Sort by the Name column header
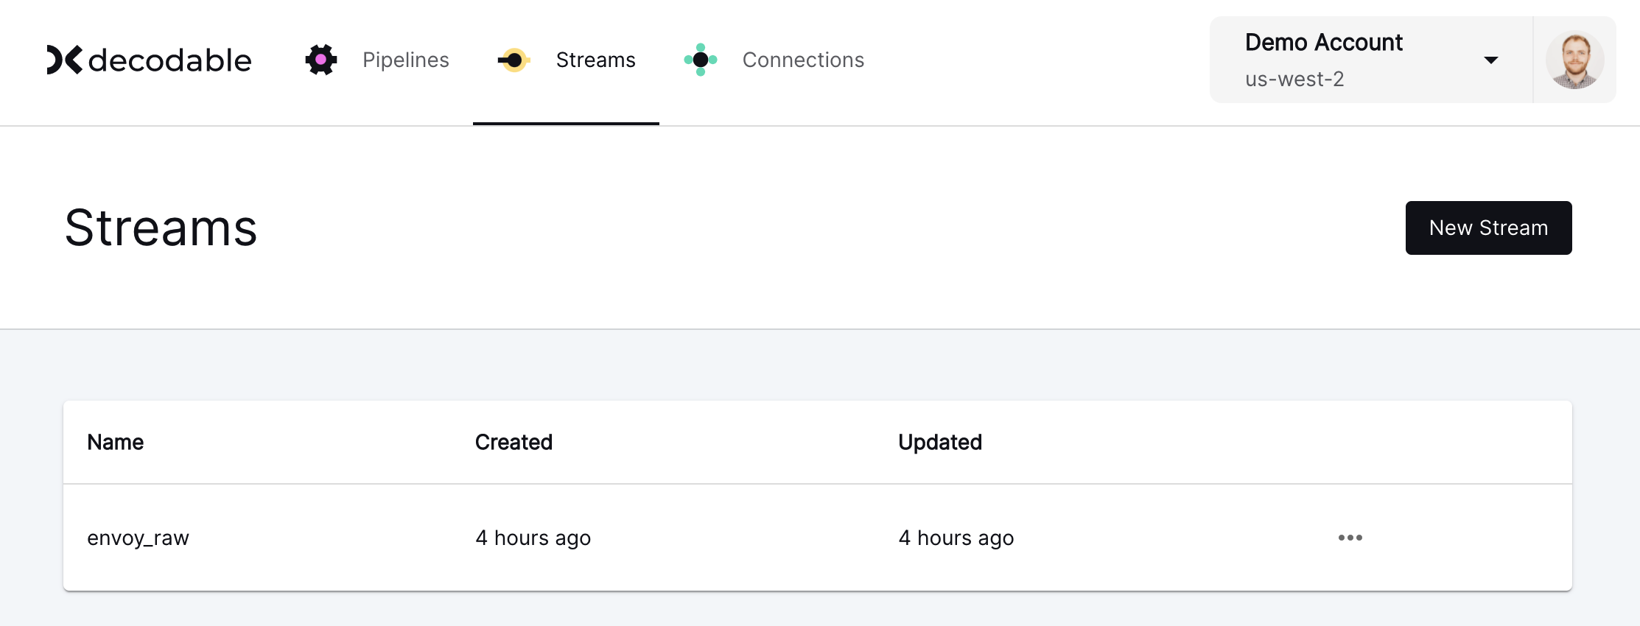 click(x=115, y=442)
